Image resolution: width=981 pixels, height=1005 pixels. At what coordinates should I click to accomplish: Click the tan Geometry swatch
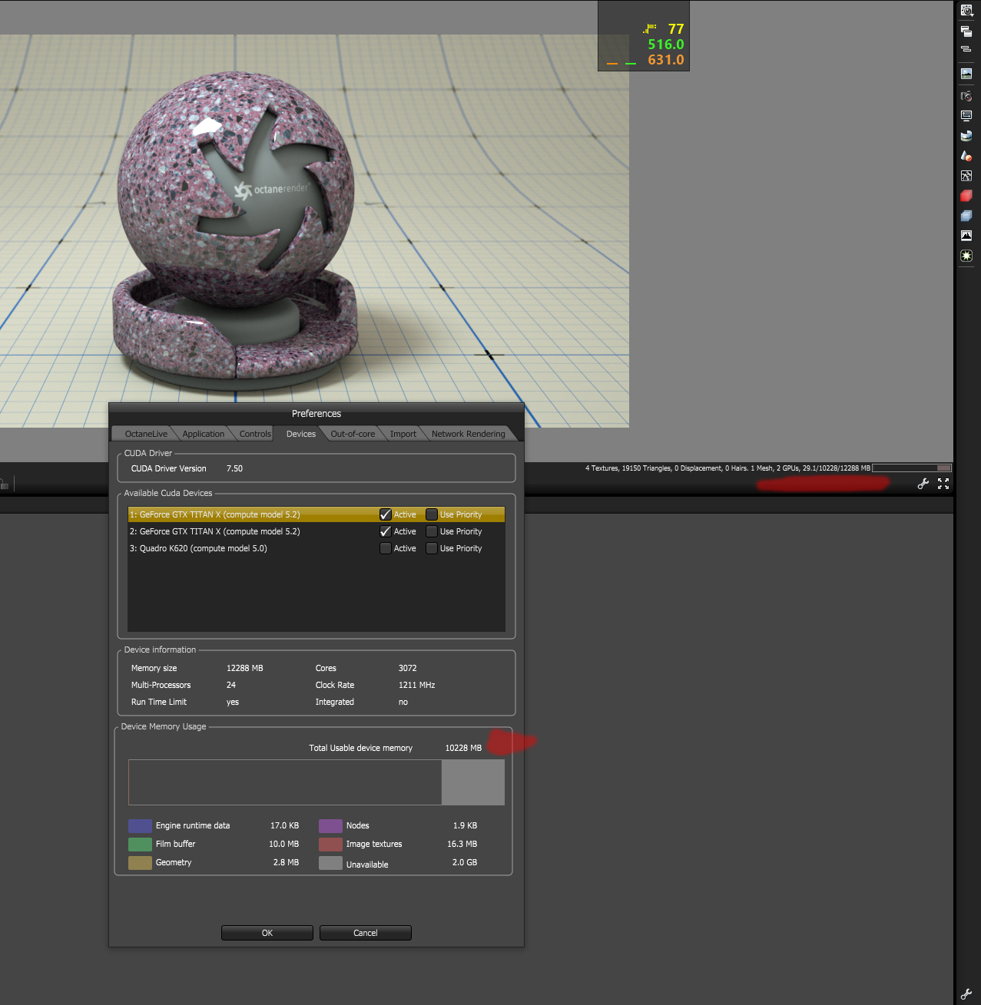[x=140, y=863]
